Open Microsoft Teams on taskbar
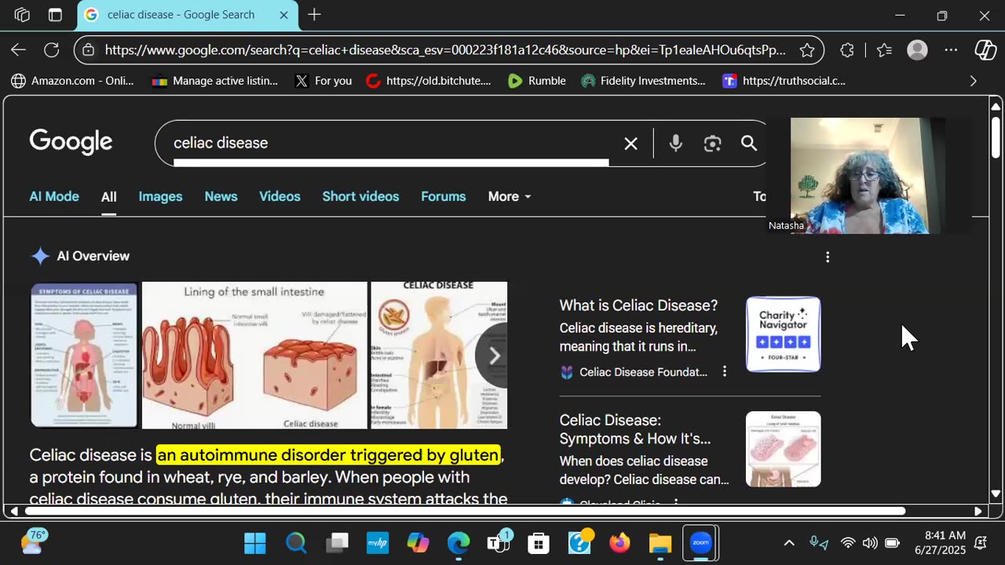 click(499, 543)
